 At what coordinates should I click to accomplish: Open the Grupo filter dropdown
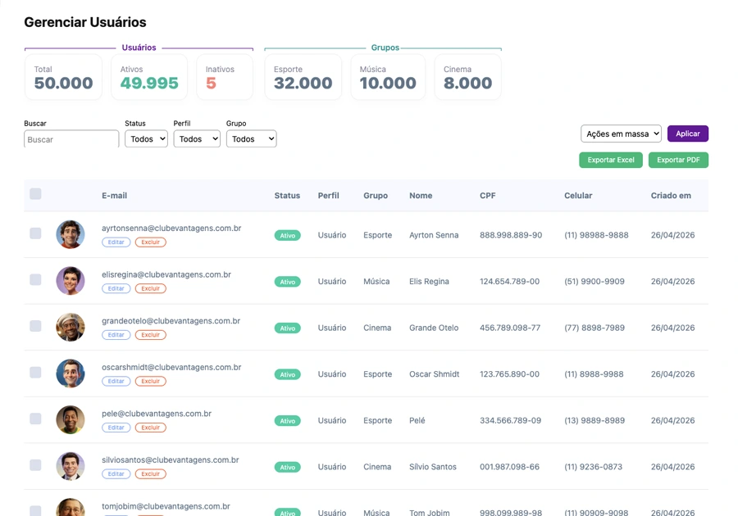point(252,138)
